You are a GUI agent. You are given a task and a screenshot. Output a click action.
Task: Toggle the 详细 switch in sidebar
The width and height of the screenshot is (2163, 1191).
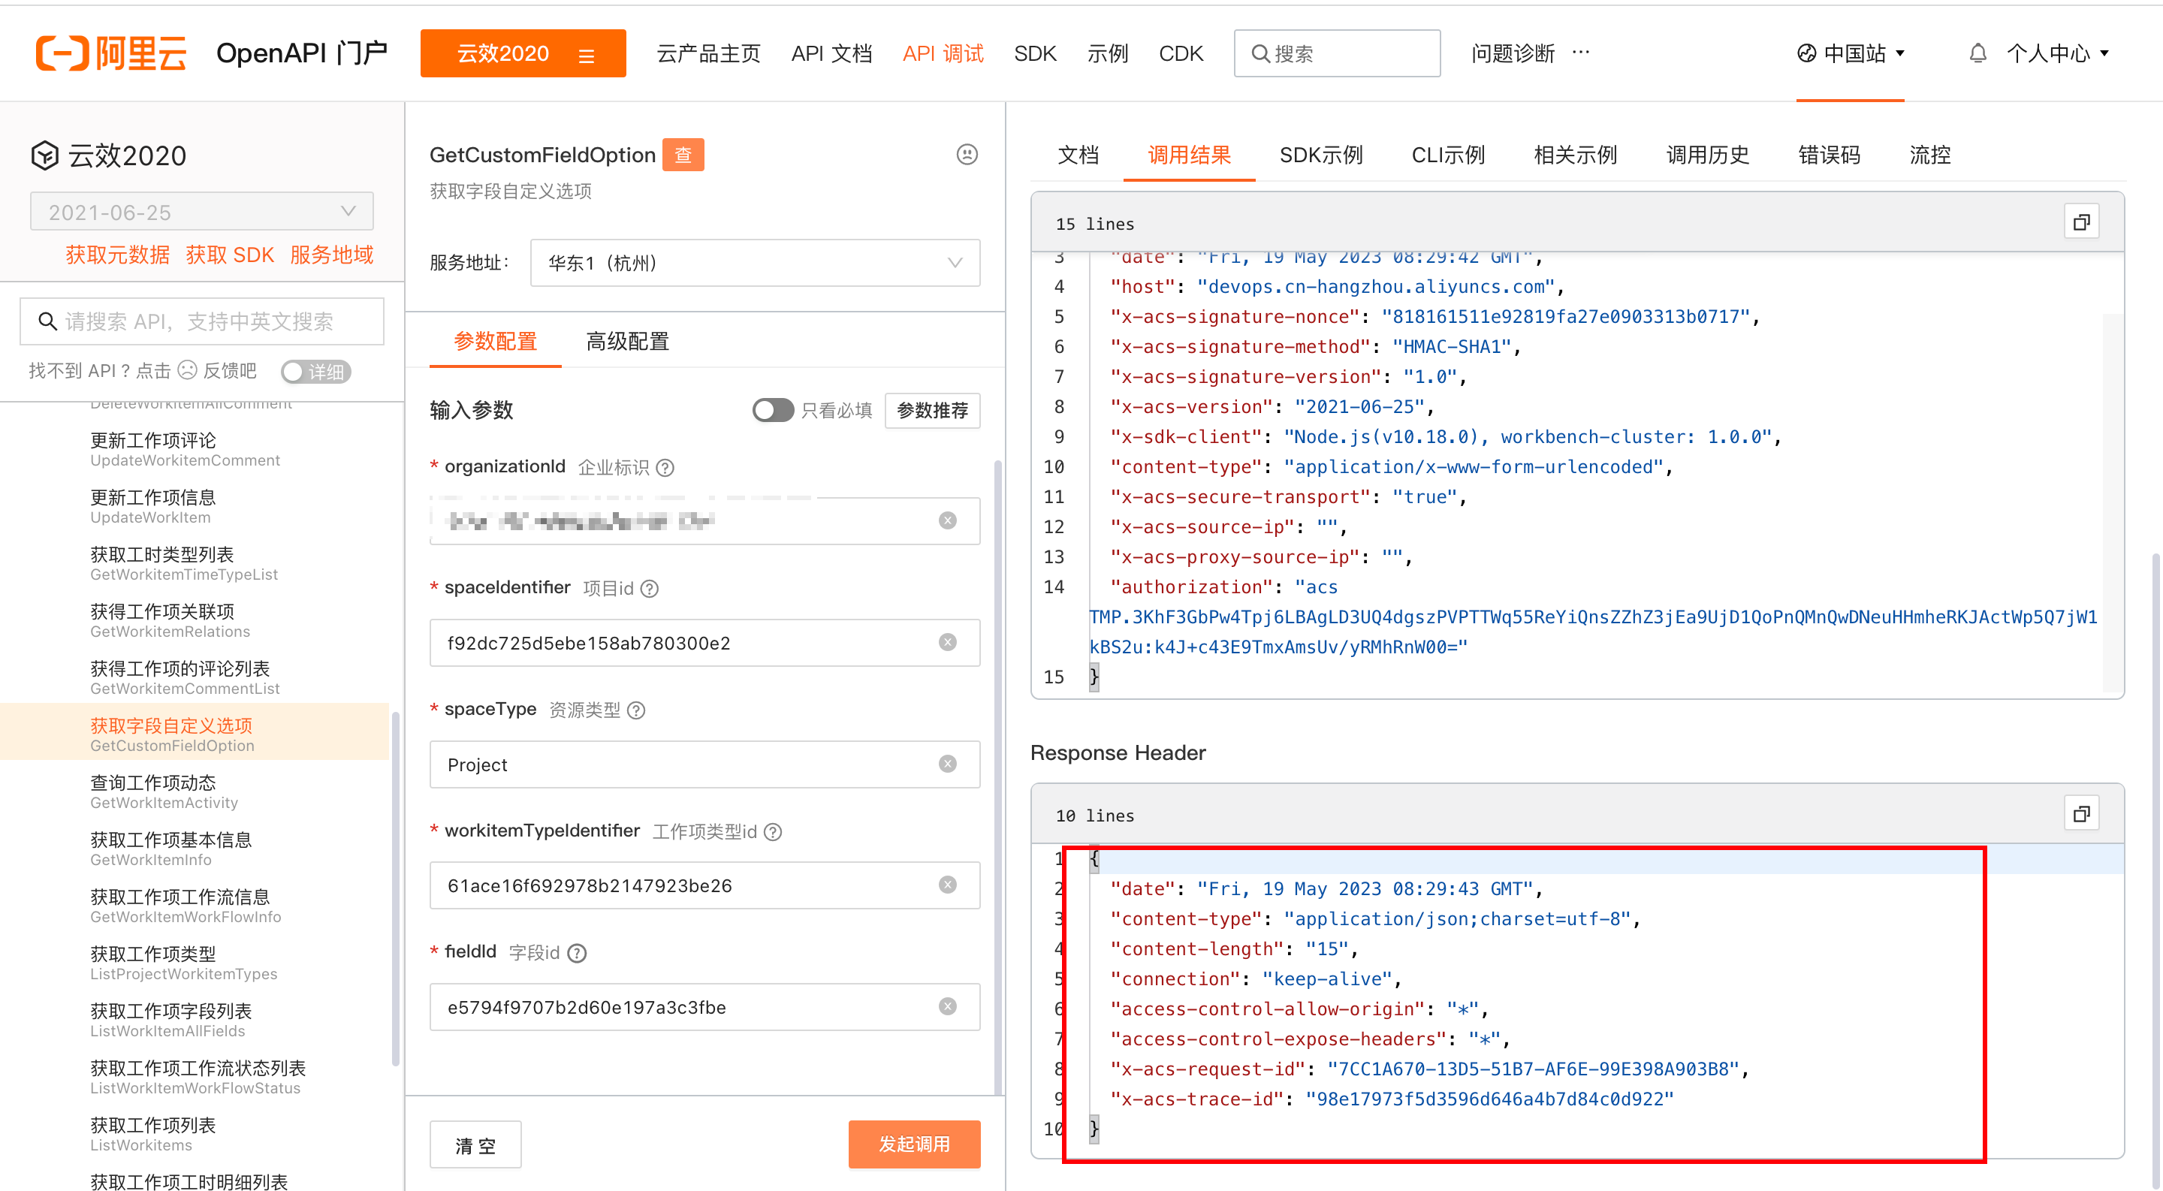315,371
